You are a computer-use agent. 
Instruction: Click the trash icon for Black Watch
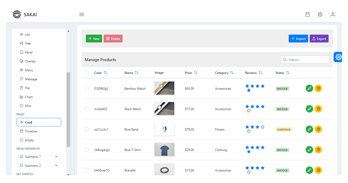[318, 109]
